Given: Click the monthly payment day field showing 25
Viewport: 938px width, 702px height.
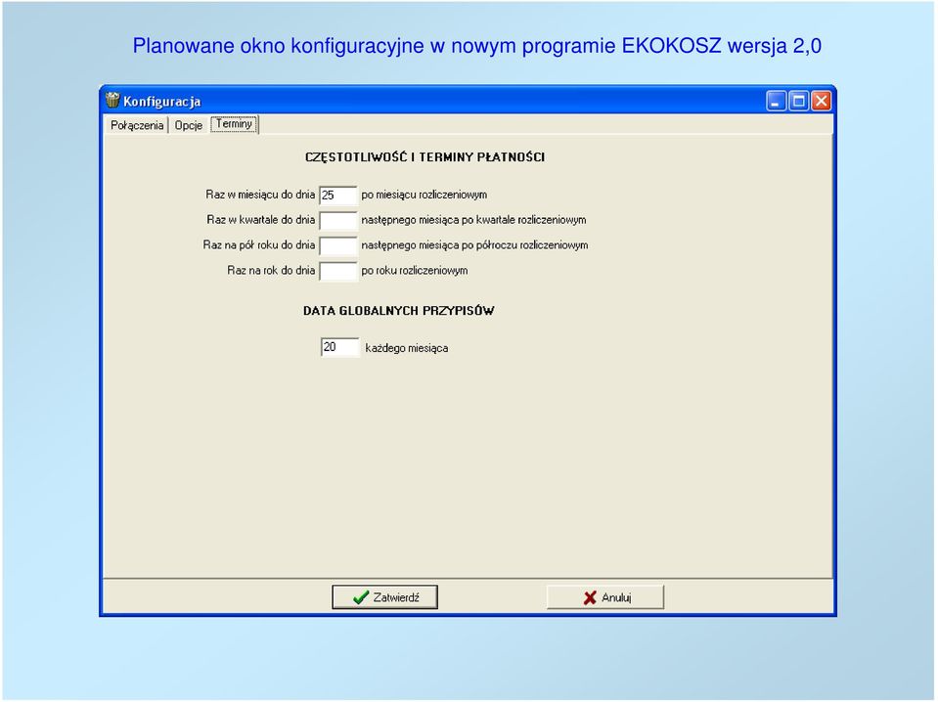Looking at the screenshot, I should pos(338,195).
